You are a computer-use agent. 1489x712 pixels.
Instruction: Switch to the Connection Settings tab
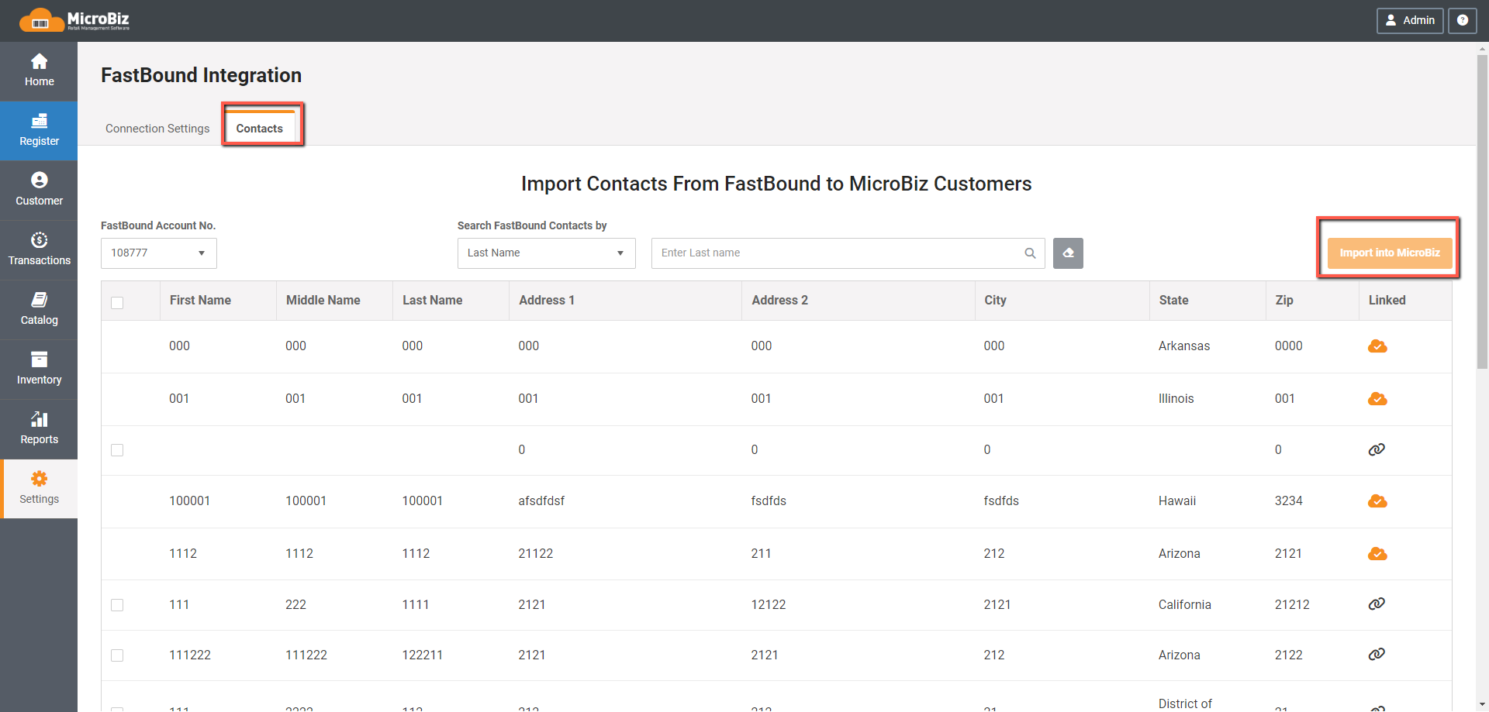pos(157,129)
